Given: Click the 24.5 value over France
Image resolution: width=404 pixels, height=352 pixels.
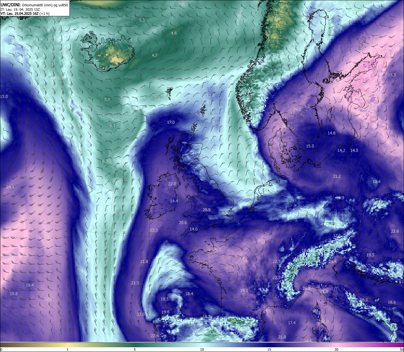Looking at the screenshot, I should pos(244,291).
